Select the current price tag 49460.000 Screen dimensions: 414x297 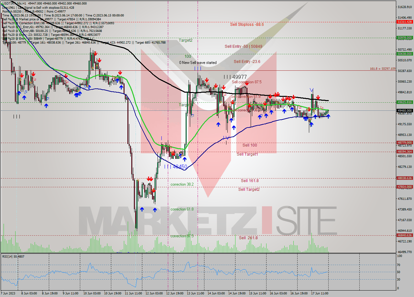coord(404,110)
